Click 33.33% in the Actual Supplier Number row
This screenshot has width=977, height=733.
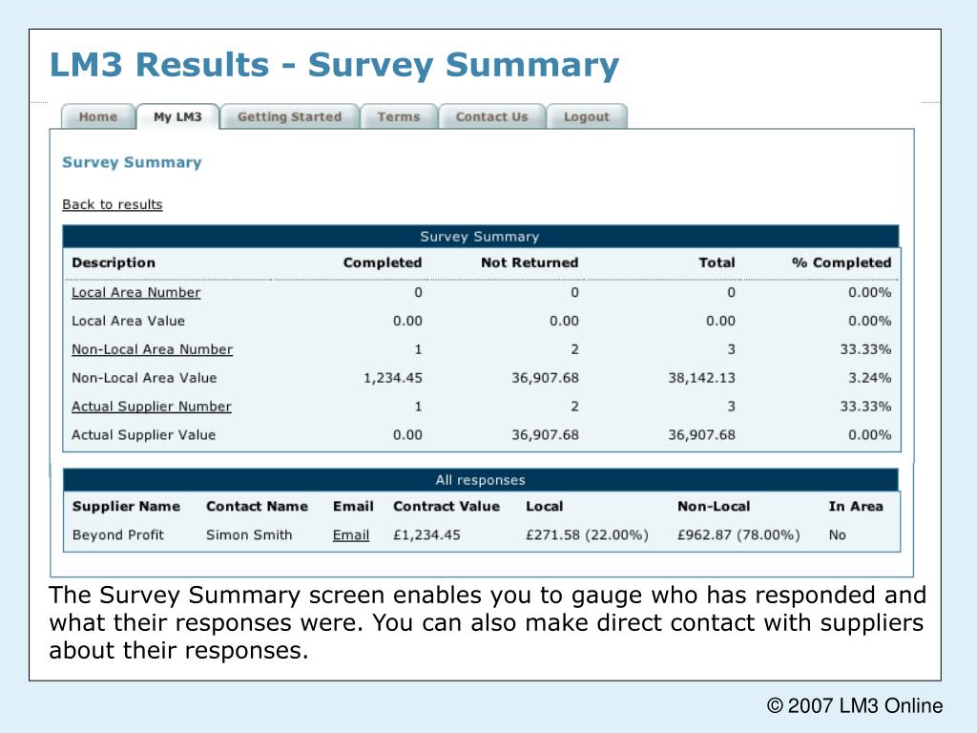point(865,407)
